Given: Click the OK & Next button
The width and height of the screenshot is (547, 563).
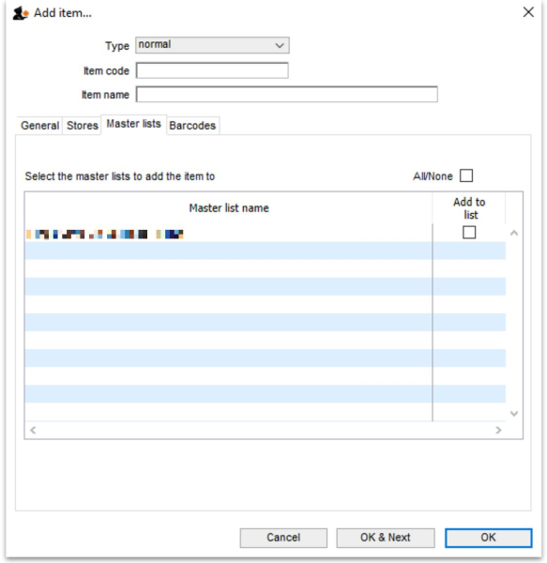Looking at the screenshot, I should [386, 538].
